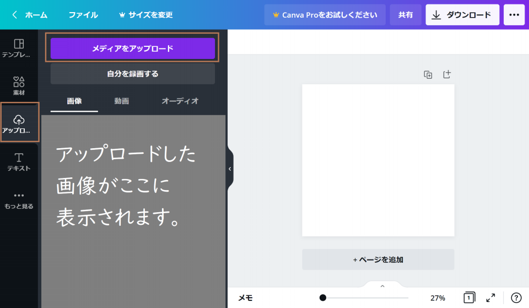Open the three-dot more menu in header
The width and height of the screenshot is (529, 308).
514,15
